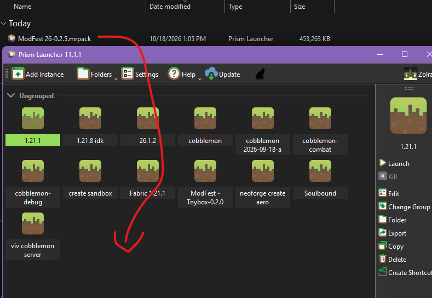Open Prism Launcher Settings

tap(140, 74)
